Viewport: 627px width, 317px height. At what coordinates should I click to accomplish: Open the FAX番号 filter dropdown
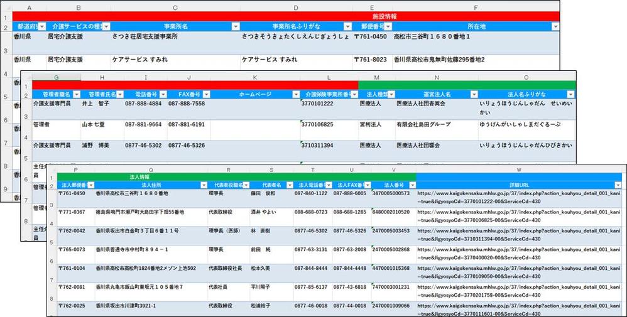206,94
